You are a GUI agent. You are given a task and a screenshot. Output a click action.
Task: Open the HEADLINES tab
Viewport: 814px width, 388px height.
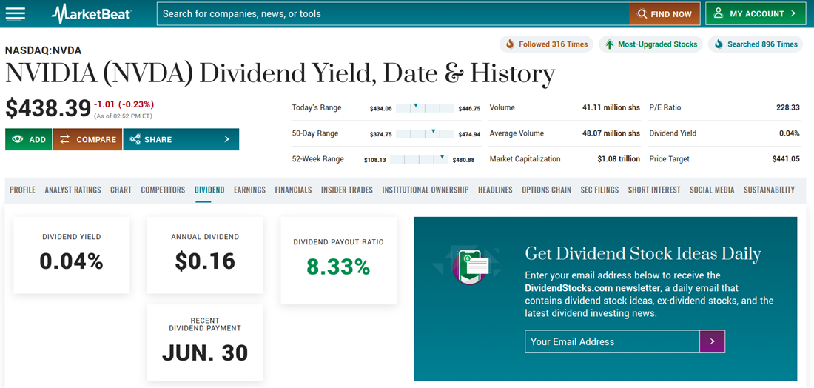coord(495,190)
